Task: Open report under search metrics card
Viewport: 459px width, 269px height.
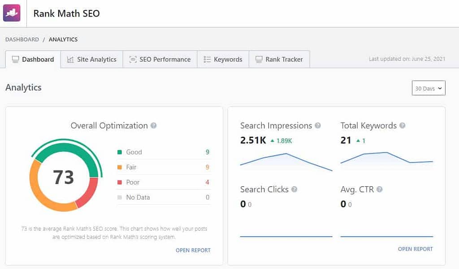Action: (416, 249)
